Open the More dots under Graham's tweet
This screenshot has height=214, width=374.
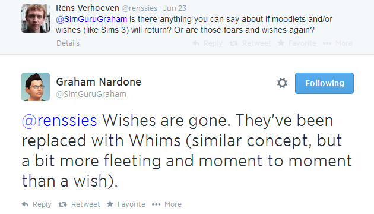point(156,204)
